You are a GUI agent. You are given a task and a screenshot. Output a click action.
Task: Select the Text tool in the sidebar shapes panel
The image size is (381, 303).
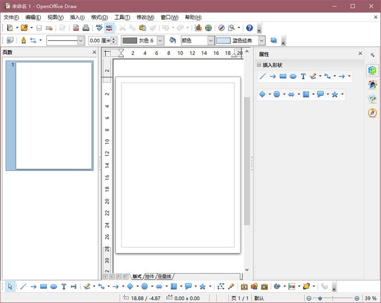[303, 77]
